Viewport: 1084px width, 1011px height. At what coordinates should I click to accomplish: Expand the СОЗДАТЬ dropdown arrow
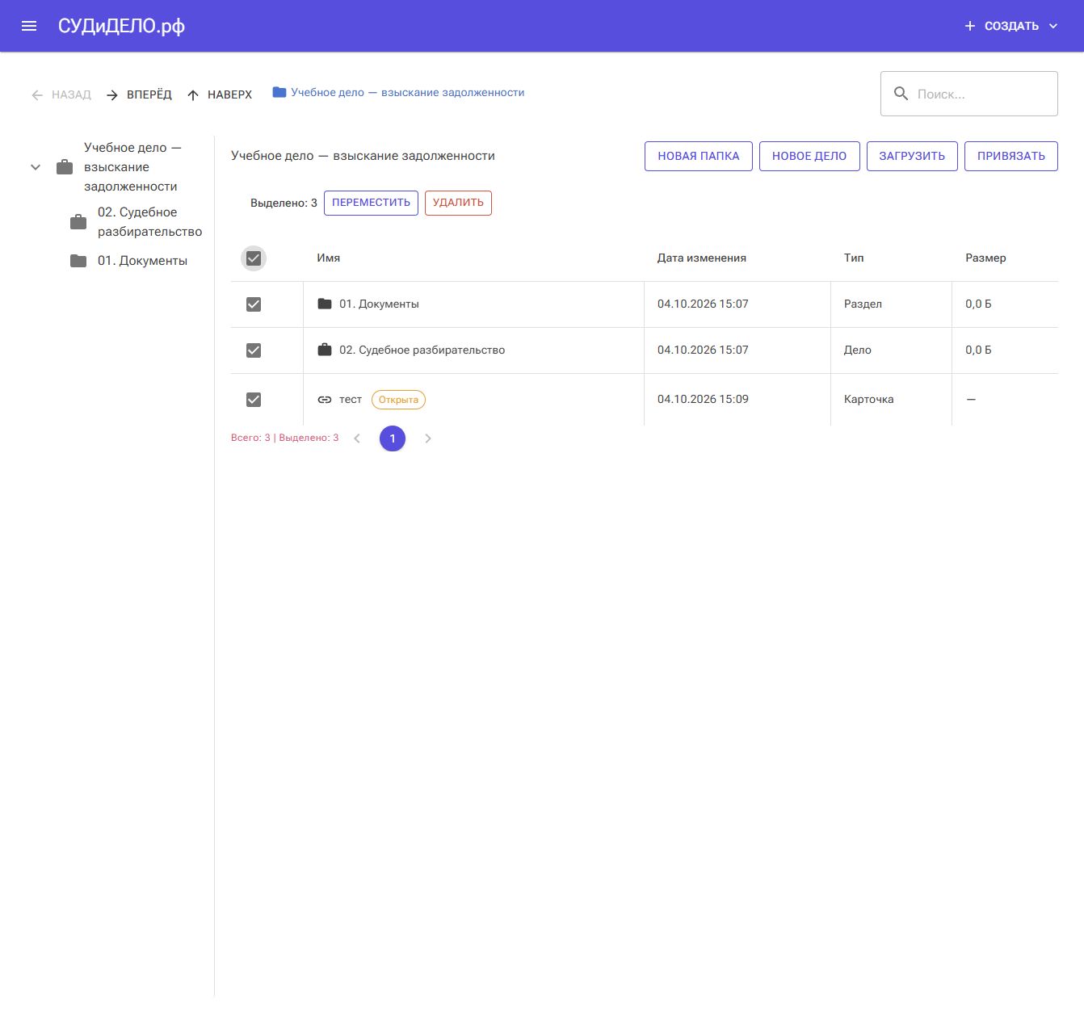click(1053, 26)
